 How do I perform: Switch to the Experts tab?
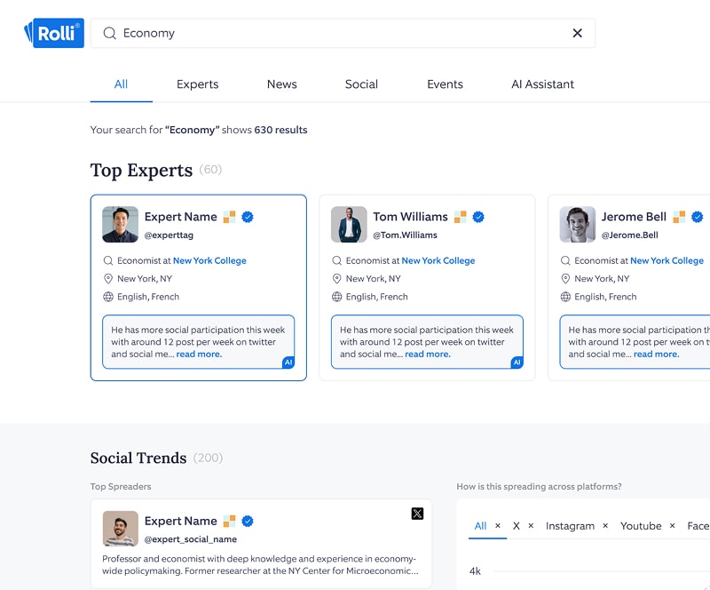point(197,84)
